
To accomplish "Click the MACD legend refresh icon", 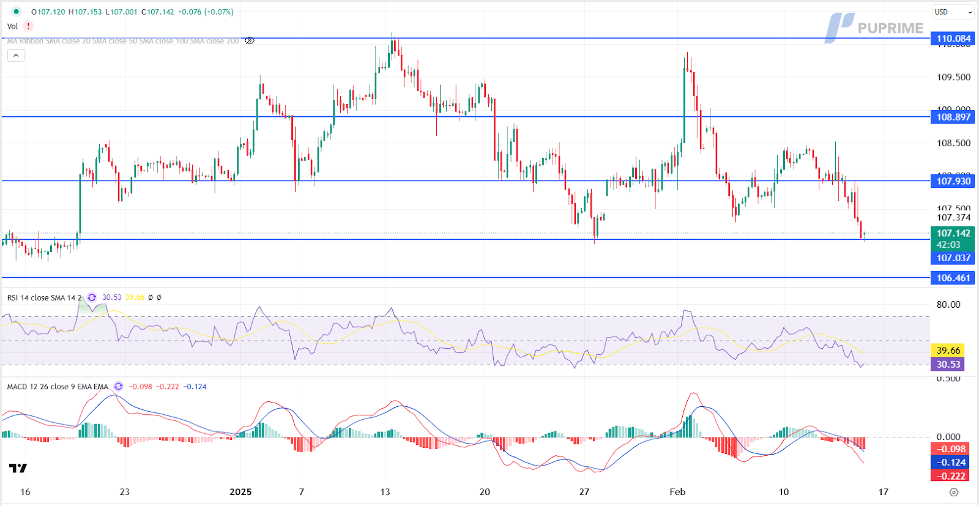I will pyautogui.click(x=118, y=387).
